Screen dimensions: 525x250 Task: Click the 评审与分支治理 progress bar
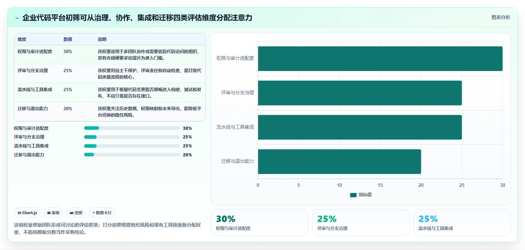click(132, 137)
